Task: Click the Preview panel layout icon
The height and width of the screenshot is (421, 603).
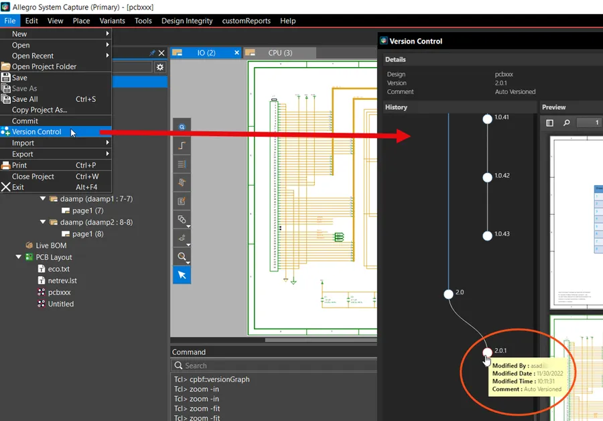Action: coord(549,123)
